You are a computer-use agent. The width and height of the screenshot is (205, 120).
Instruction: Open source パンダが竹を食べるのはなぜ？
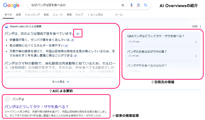point(147,66)
